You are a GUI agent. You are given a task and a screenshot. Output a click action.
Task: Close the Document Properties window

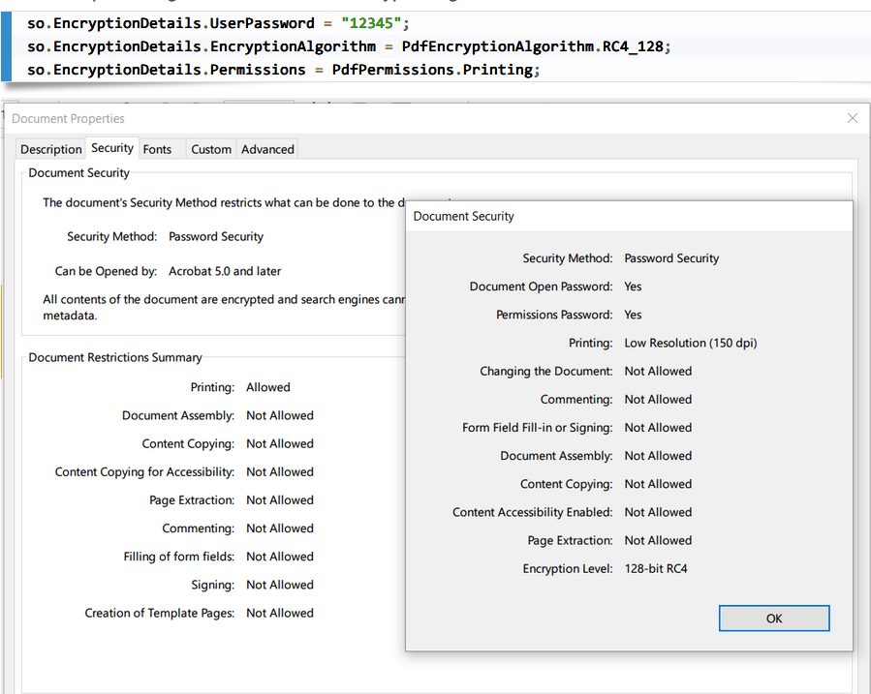click(x=853, y=118)
